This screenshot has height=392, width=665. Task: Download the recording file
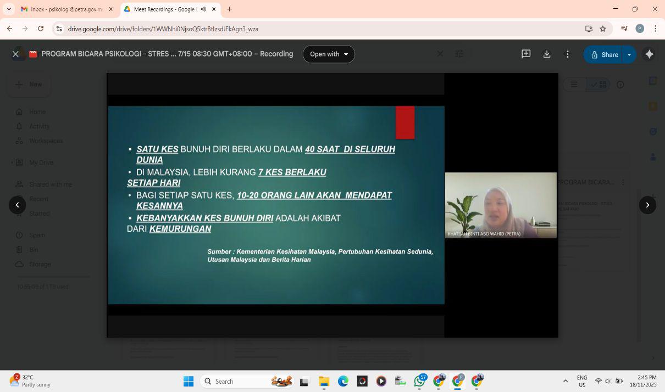coord(547,54)
